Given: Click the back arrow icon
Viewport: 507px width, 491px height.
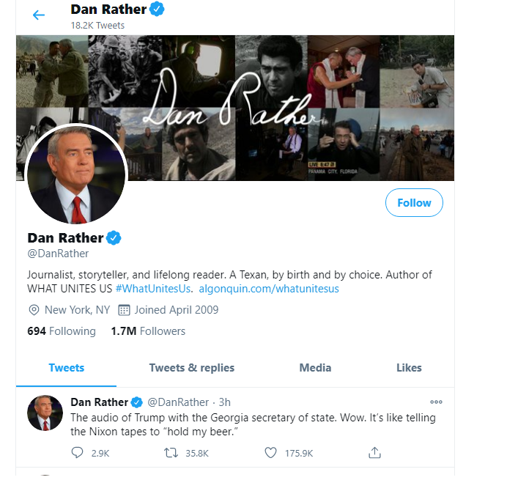Looking at the screenshot, I should (39, 15).
